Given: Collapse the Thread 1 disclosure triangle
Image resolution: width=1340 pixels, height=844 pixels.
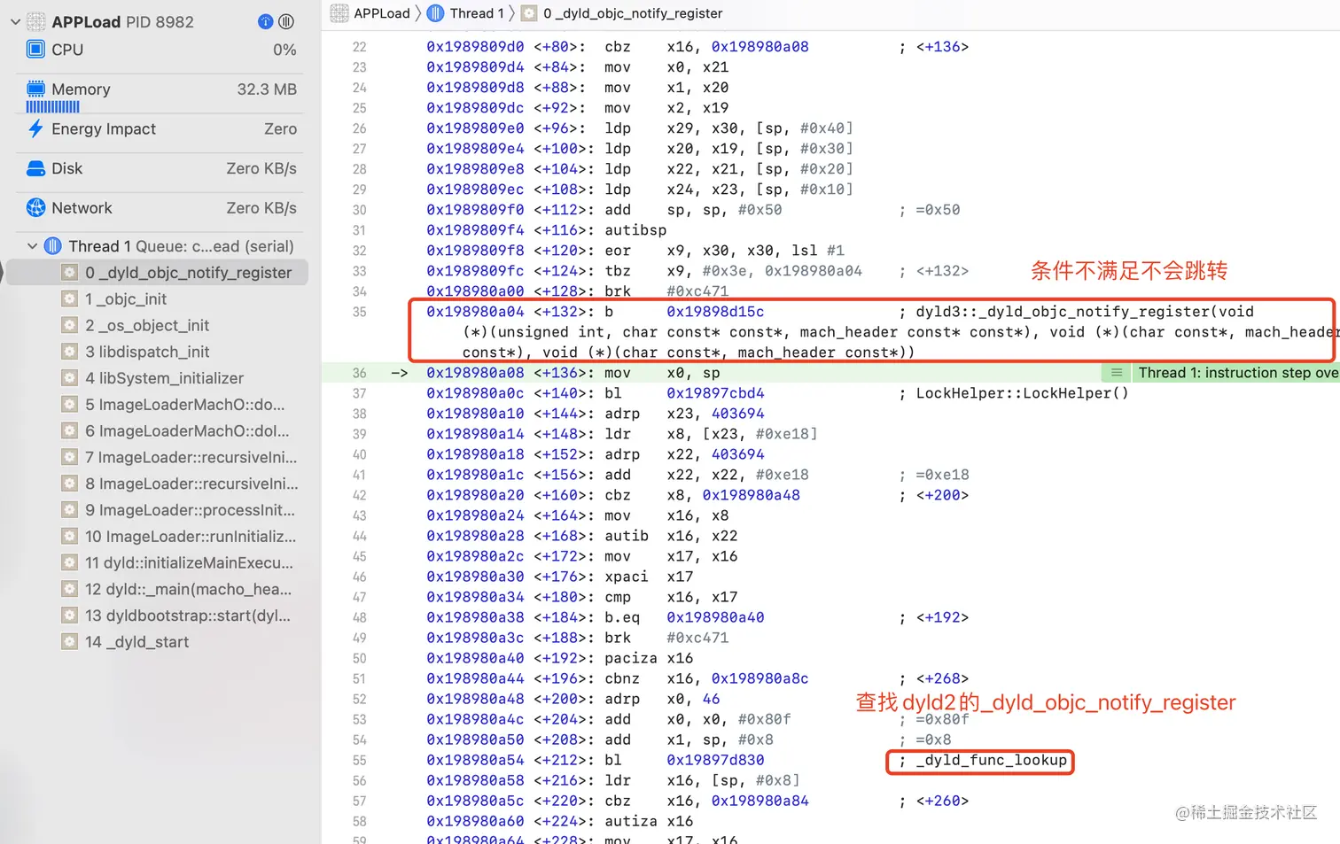Looking at the screenshot, I should 32,246.
